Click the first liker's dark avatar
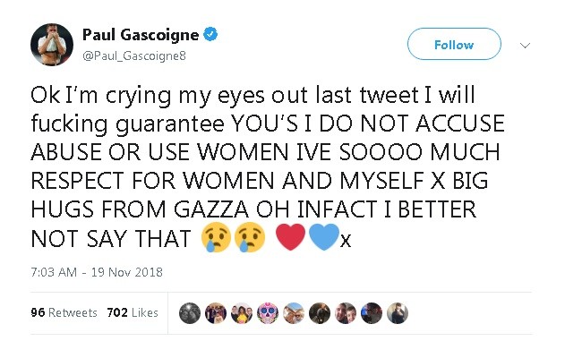565x341 pixels. tap(190, 313)
